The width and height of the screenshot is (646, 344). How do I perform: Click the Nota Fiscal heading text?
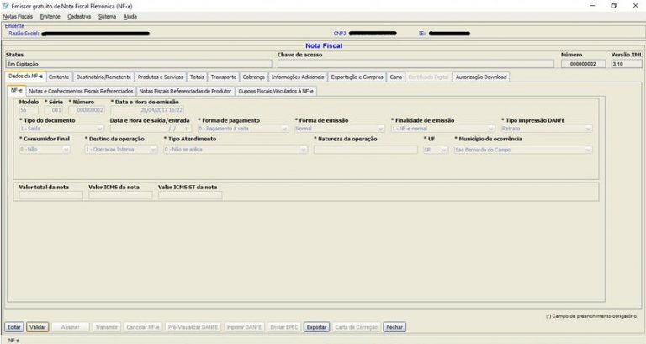[324, 45]
